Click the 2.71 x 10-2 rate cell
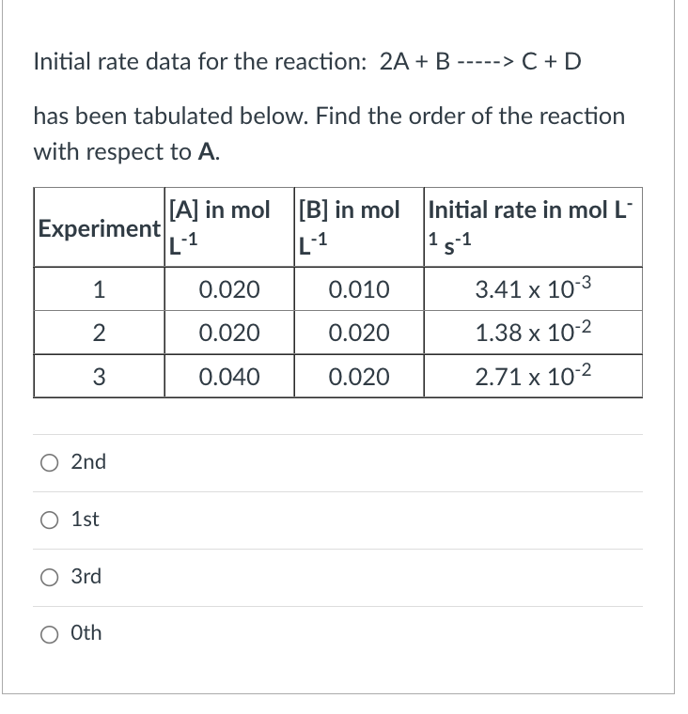The image size is (688, 714). 532,377
